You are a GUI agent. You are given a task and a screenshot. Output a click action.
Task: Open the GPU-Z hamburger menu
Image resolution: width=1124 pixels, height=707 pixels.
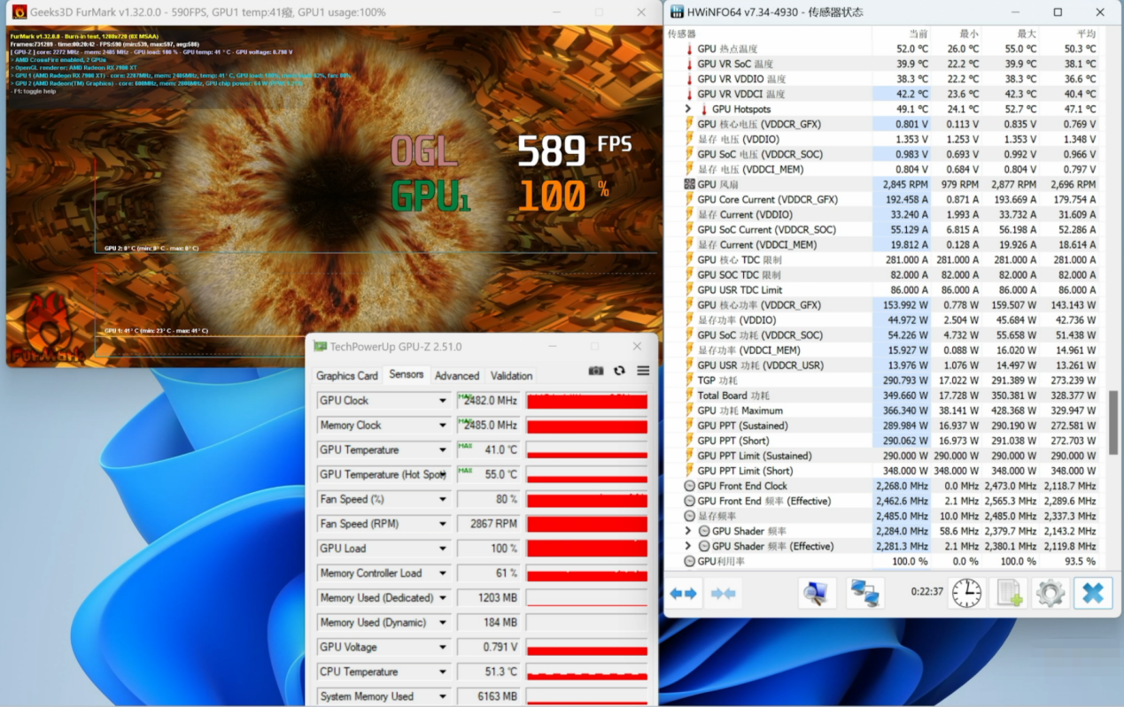click(x=643, y=371)
